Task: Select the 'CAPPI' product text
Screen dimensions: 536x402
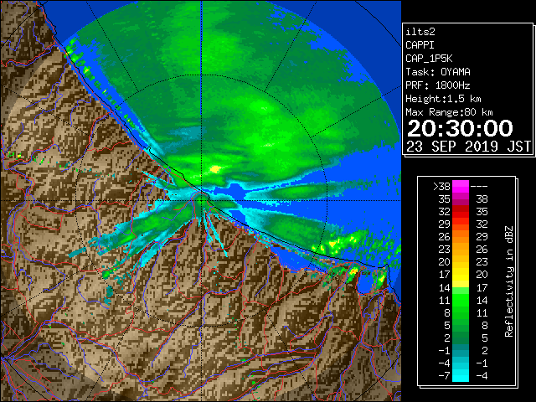Action: (x=420, y=45)
